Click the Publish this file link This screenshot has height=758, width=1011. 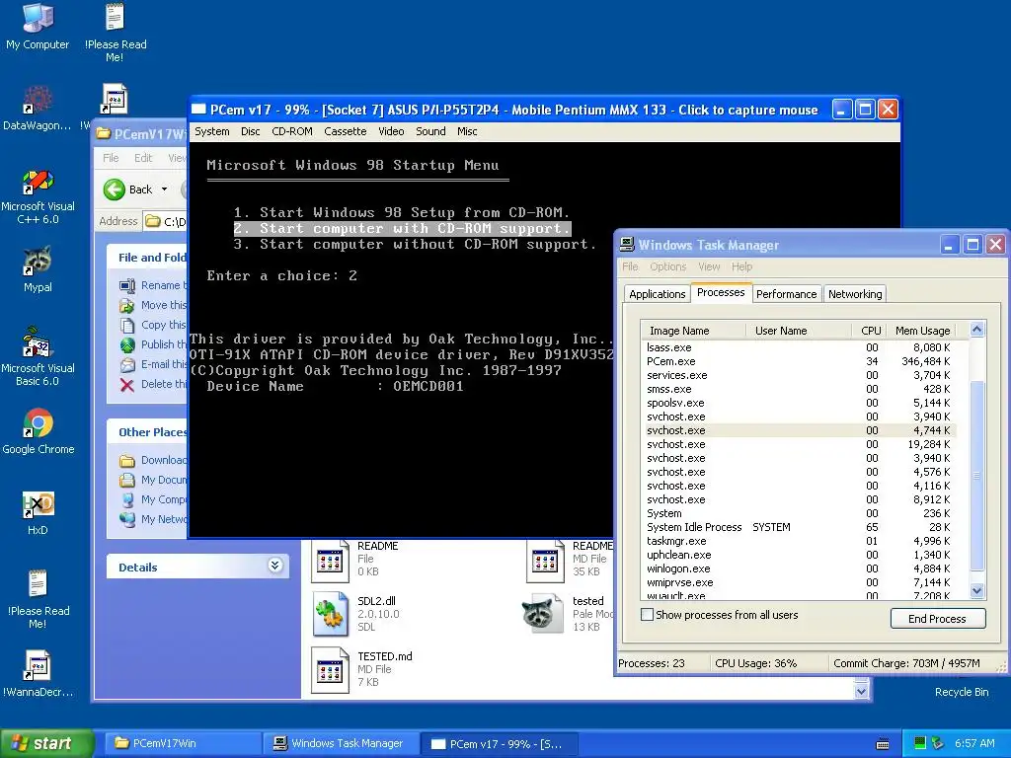(163, 344)
